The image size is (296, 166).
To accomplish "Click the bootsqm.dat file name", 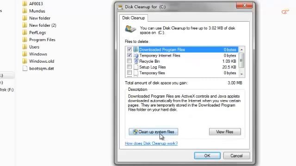I will [x=41, y=69].
